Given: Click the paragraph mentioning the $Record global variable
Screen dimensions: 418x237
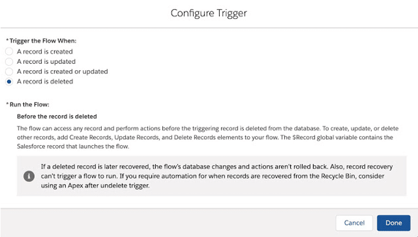Looking at the screenshot, I should (208, 137).
